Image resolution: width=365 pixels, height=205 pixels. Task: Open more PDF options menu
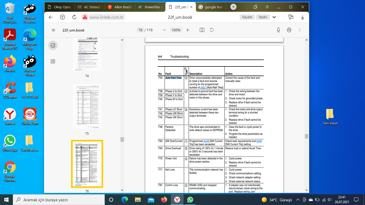(x=300, y=30)
